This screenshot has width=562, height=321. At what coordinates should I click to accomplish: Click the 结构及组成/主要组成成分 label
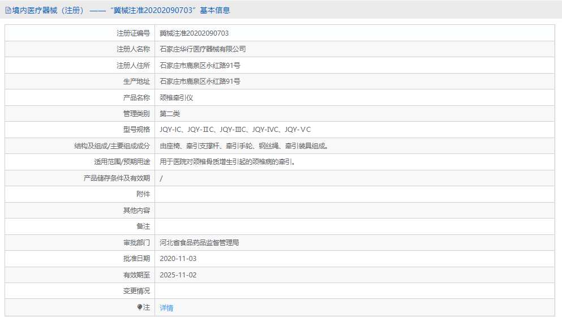[x=112, y=146]
